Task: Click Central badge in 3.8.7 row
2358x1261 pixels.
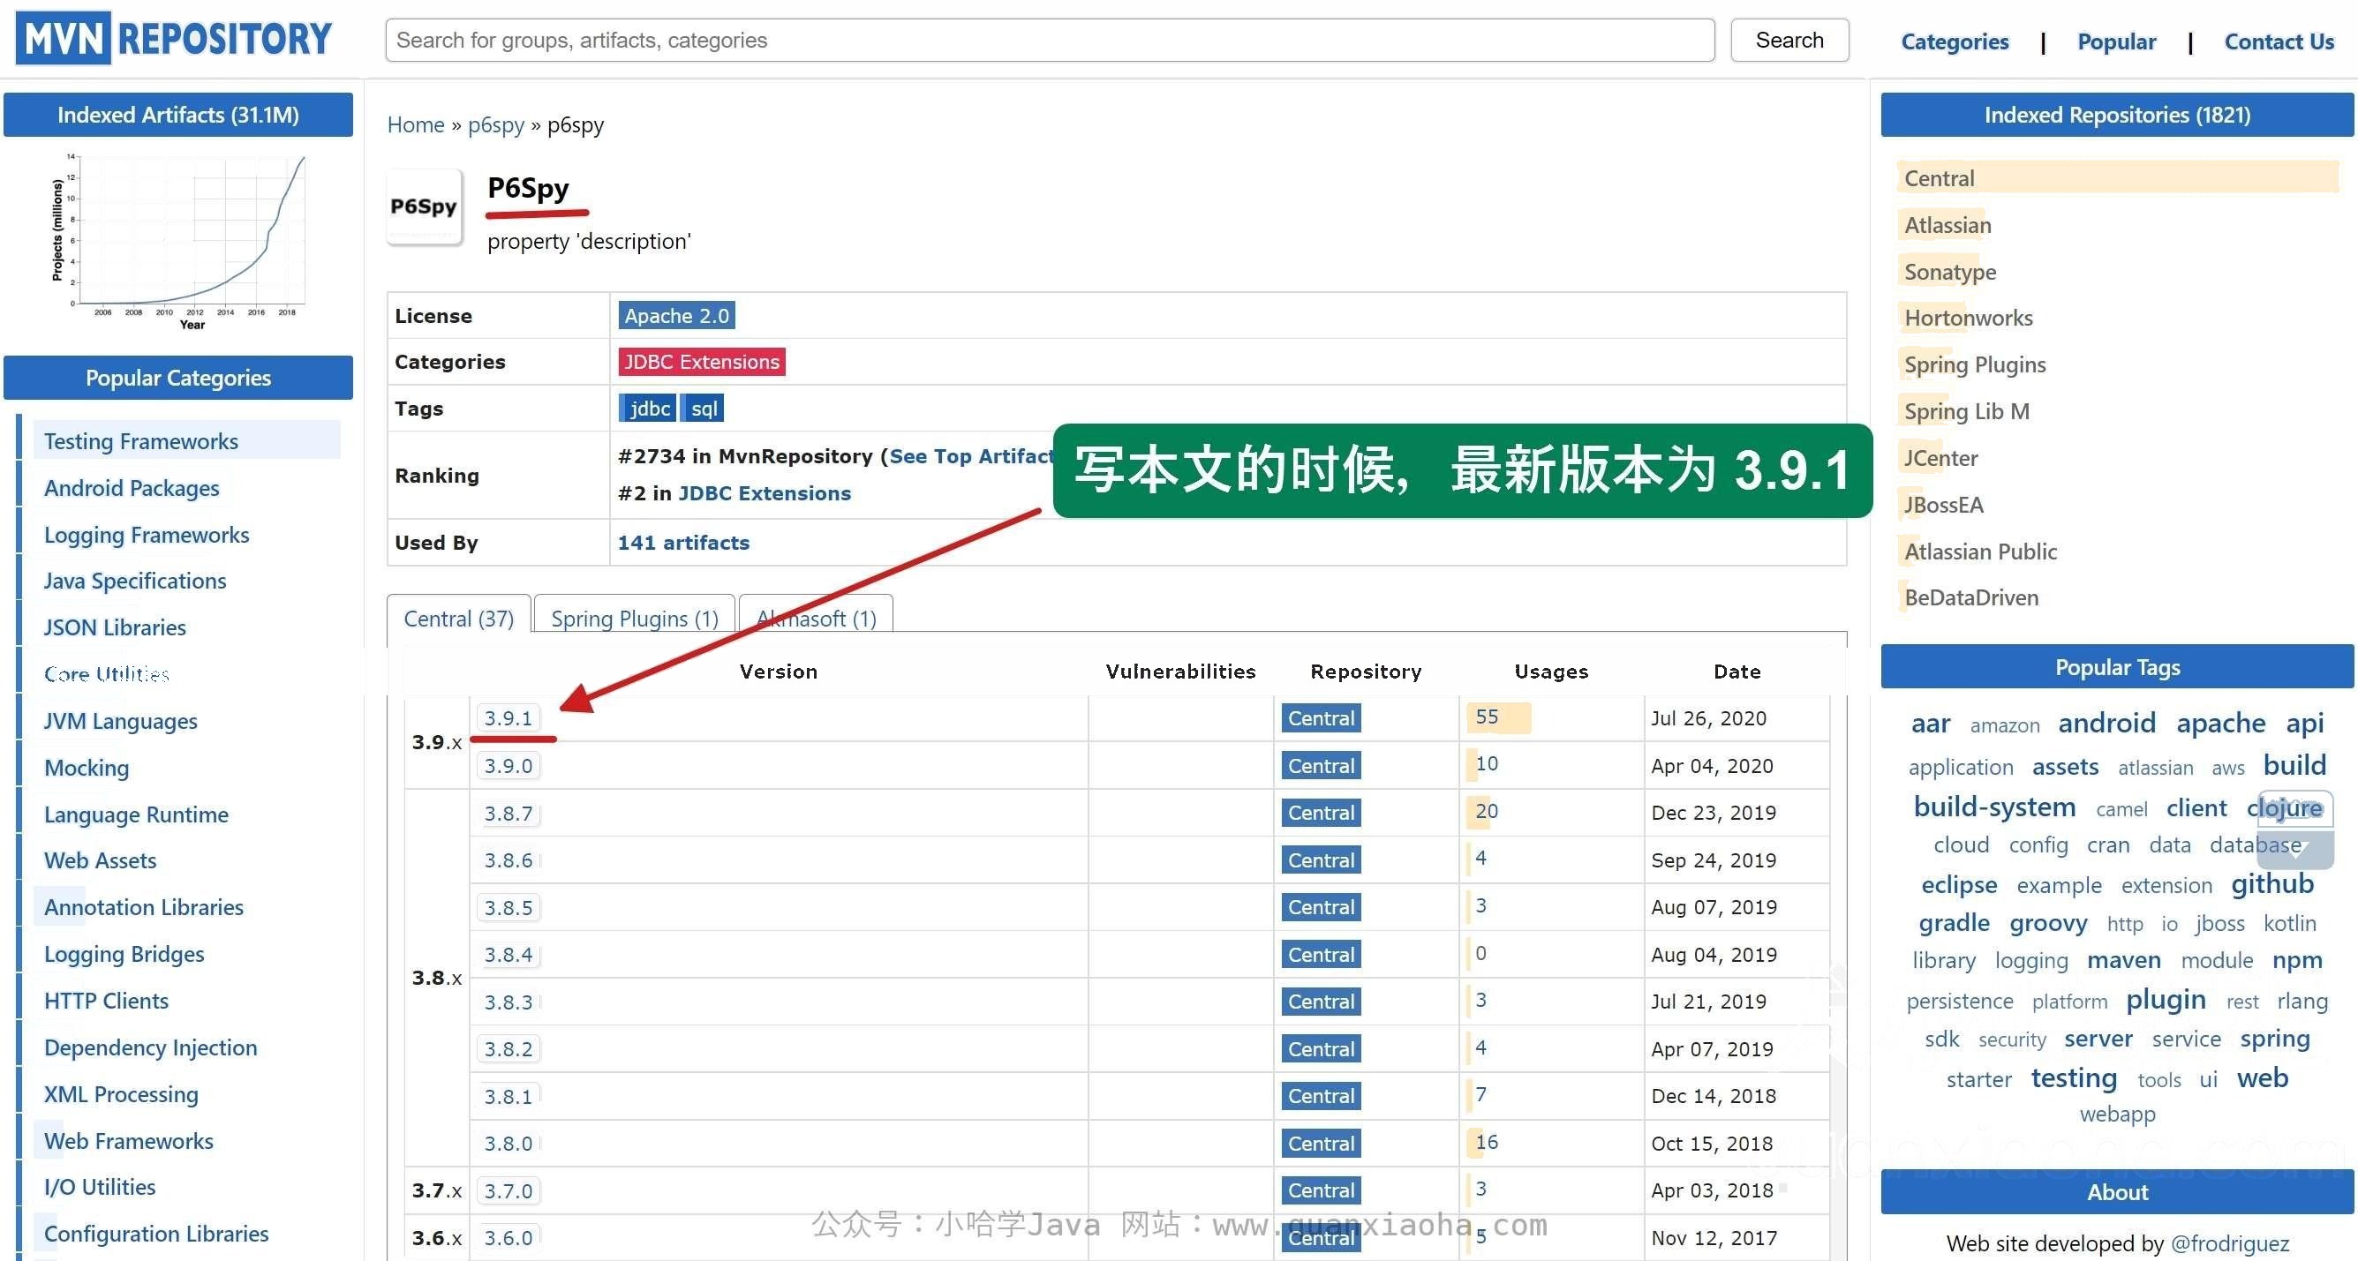Action: point(1320,813)
